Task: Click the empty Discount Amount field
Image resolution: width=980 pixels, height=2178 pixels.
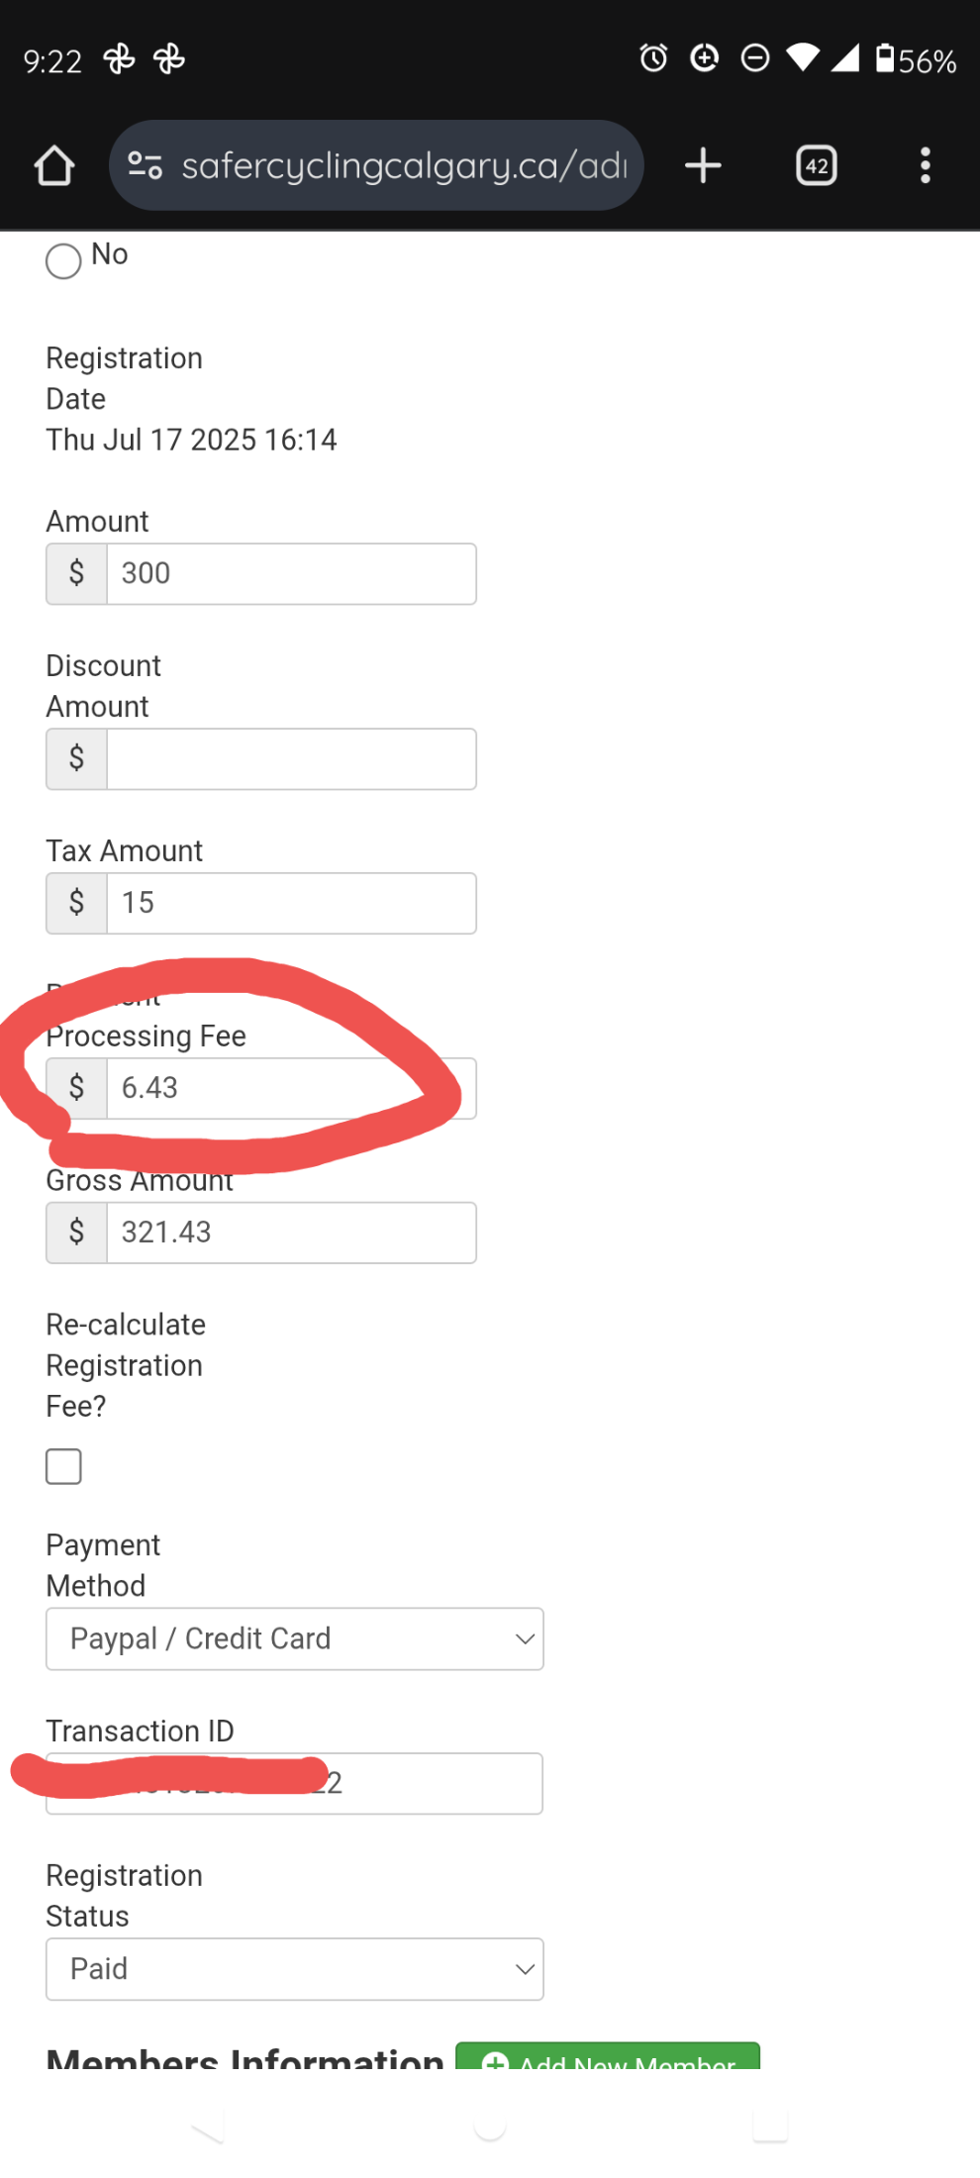Action: click(x=291, y=759)
